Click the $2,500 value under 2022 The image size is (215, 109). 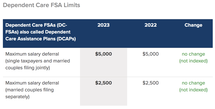click(150, 83)
